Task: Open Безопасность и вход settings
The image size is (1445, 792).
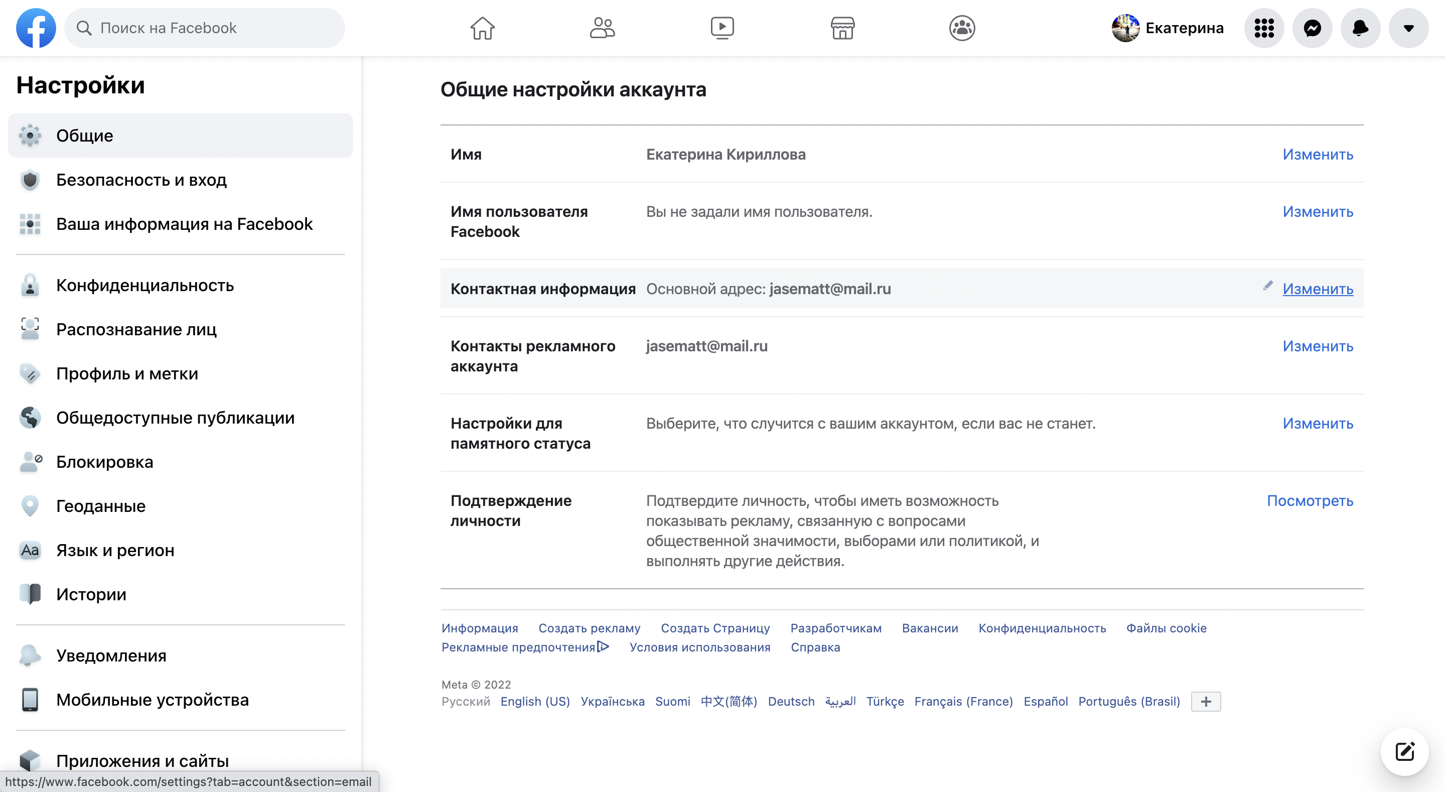Action: [x=181, y=180]
